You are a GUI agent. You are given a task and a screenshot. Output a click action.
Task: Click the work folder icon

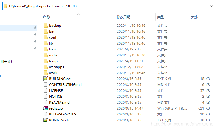pos(46,73)
